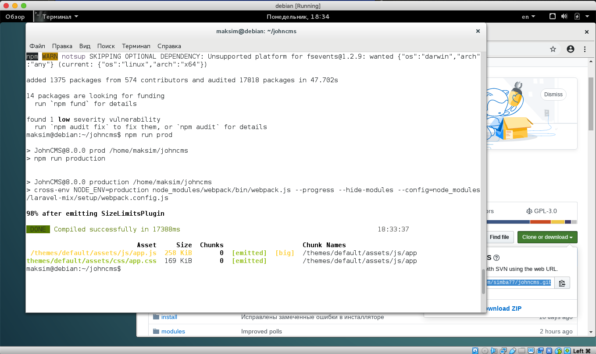Click the volume speaker icon in top bar

tap(564, 17)
